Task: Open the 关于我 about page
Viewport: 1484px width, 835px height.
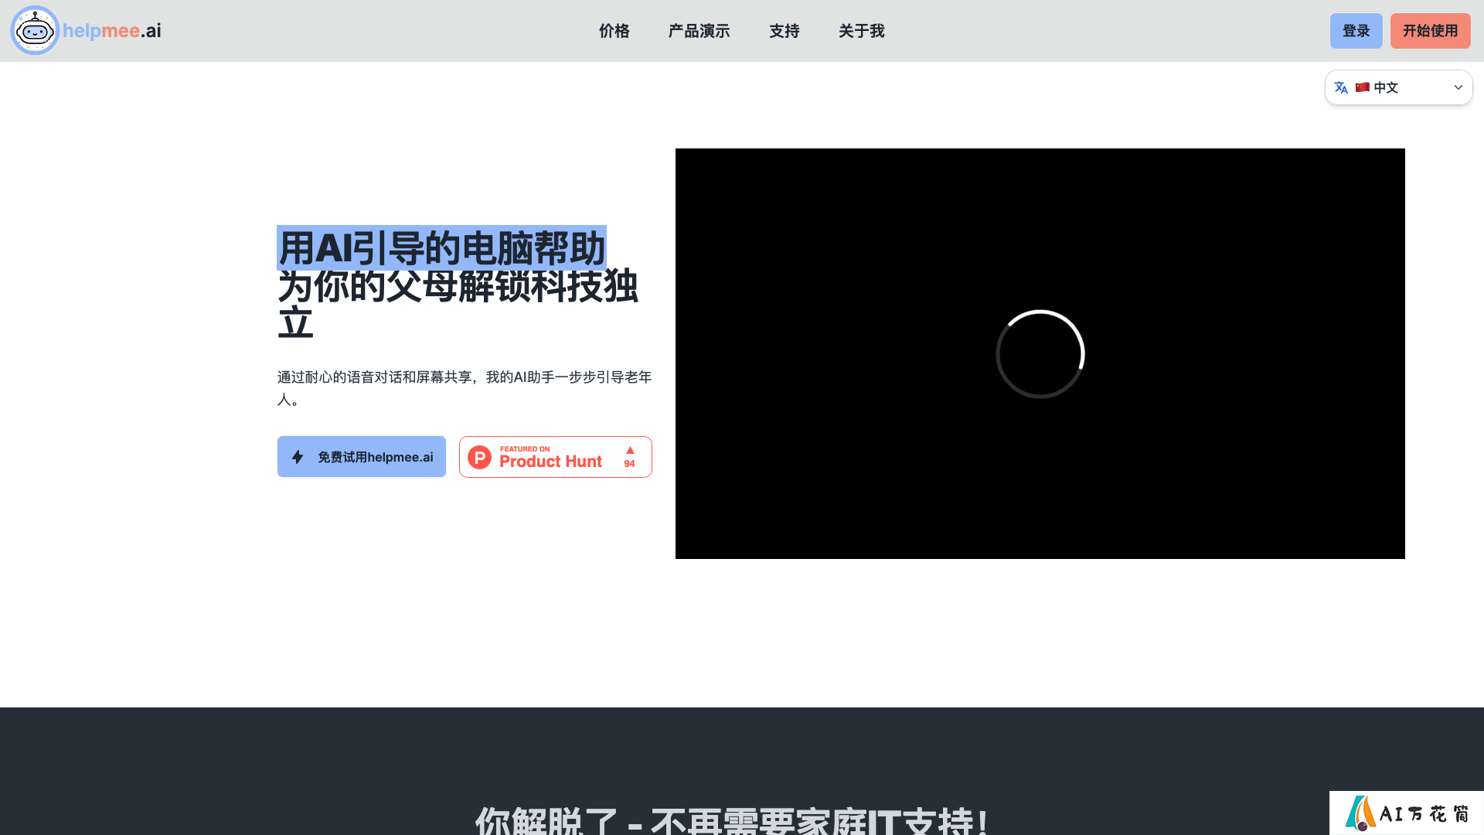Action: tap(862, 31)
